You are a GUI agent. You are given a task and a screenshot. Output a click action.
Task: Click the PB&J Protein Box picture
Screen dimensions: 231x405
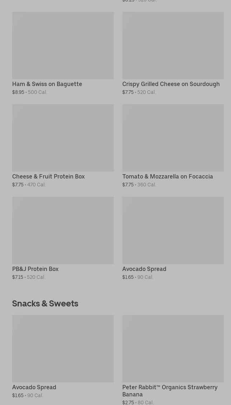tap(63, 230)
